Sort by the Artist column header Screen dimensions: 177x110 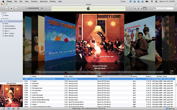click(x=82, y=76)
